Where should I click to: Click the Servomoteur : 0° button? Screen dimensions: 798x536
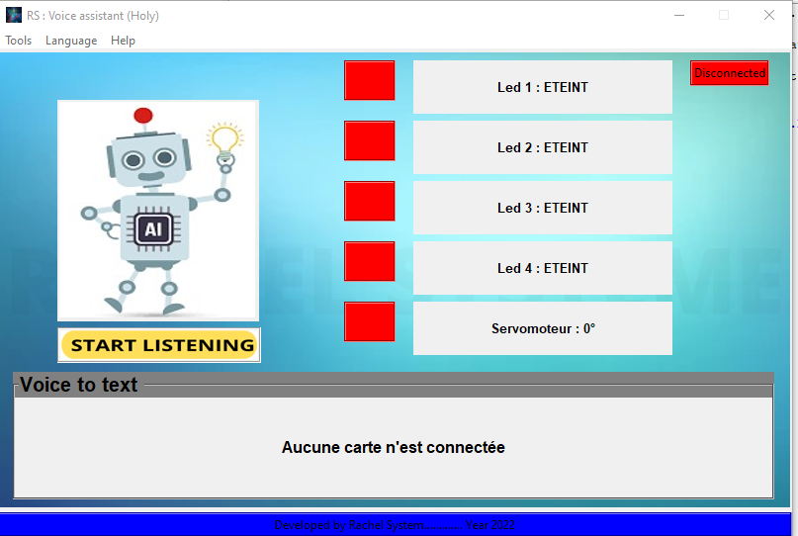coord(543,328)
